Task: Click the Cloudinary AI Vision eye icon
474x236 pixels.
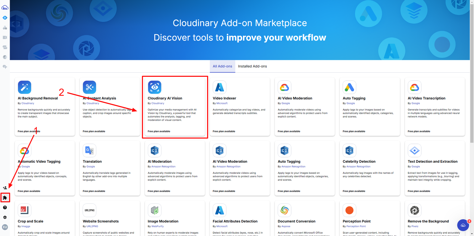Action: point(155,87)
